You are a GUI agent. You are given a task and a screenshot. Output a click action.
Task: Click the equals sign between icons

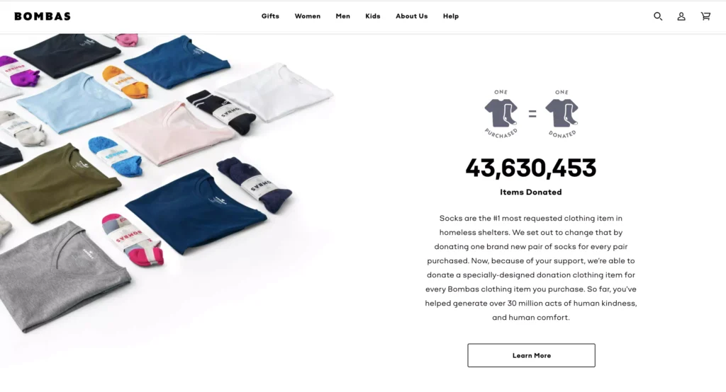click(x=532, y=114)
